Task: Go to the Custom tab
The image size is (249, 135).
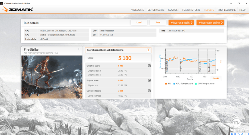Action: (x=173, y=10)
